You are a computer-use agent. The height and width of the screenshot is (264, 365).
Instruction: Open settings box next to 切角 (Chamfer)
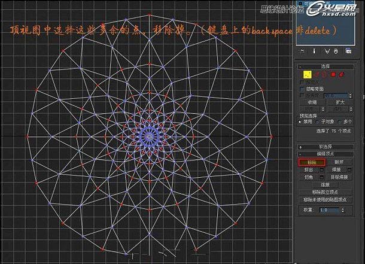[x=321, y=177]
